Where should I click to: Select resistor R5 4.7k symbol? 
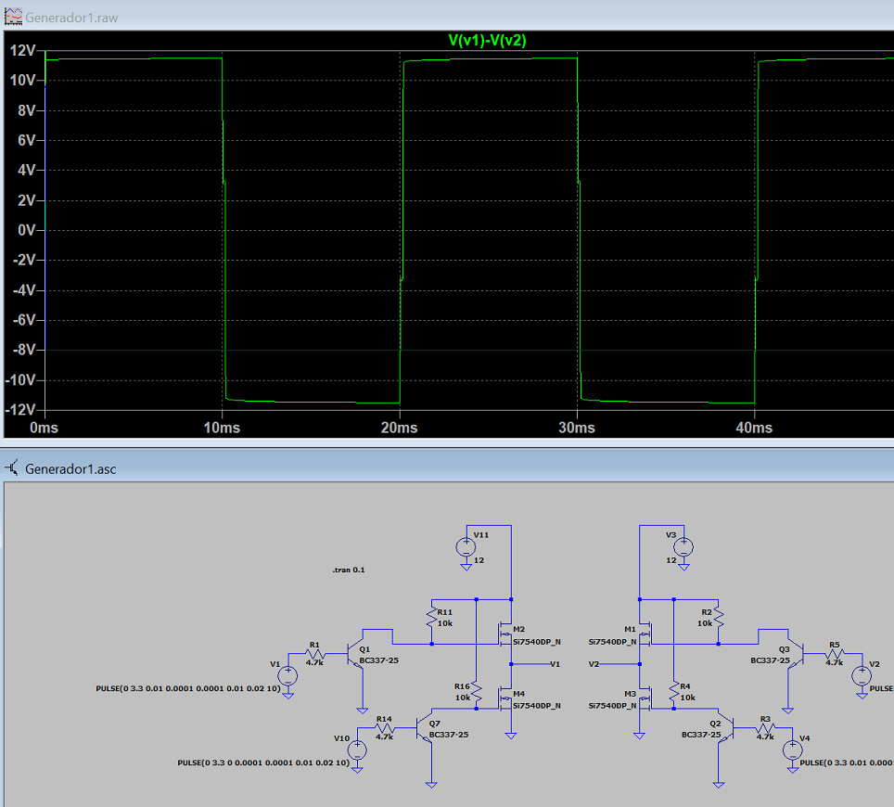834,654
